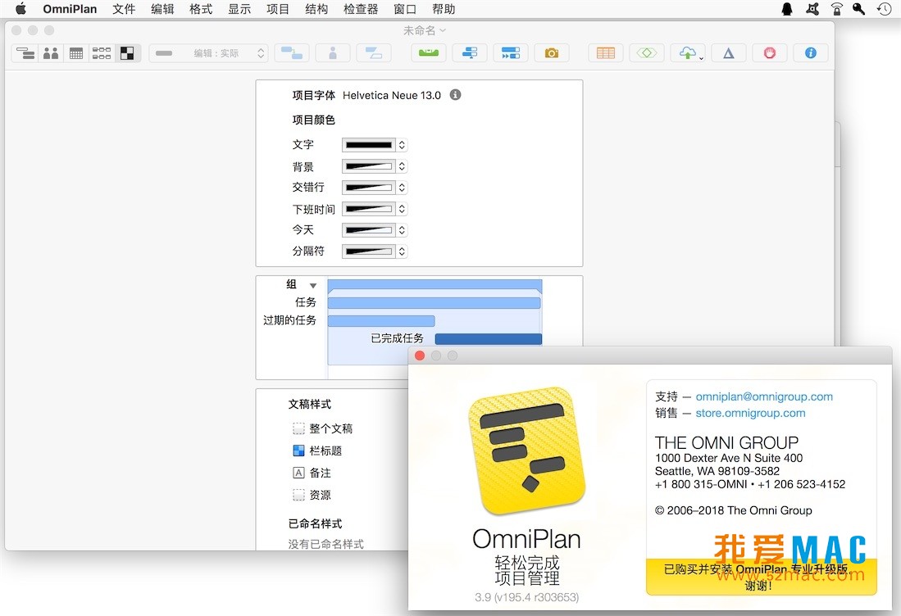Click the orange table grid toolbar icon
This screenshot has height=616, width=901.
coord(606,53)
